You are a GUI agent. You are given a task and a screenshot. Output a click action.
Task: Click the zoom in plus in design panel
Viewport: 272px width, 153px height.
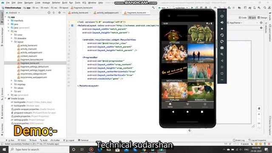[x=259, y=114]
